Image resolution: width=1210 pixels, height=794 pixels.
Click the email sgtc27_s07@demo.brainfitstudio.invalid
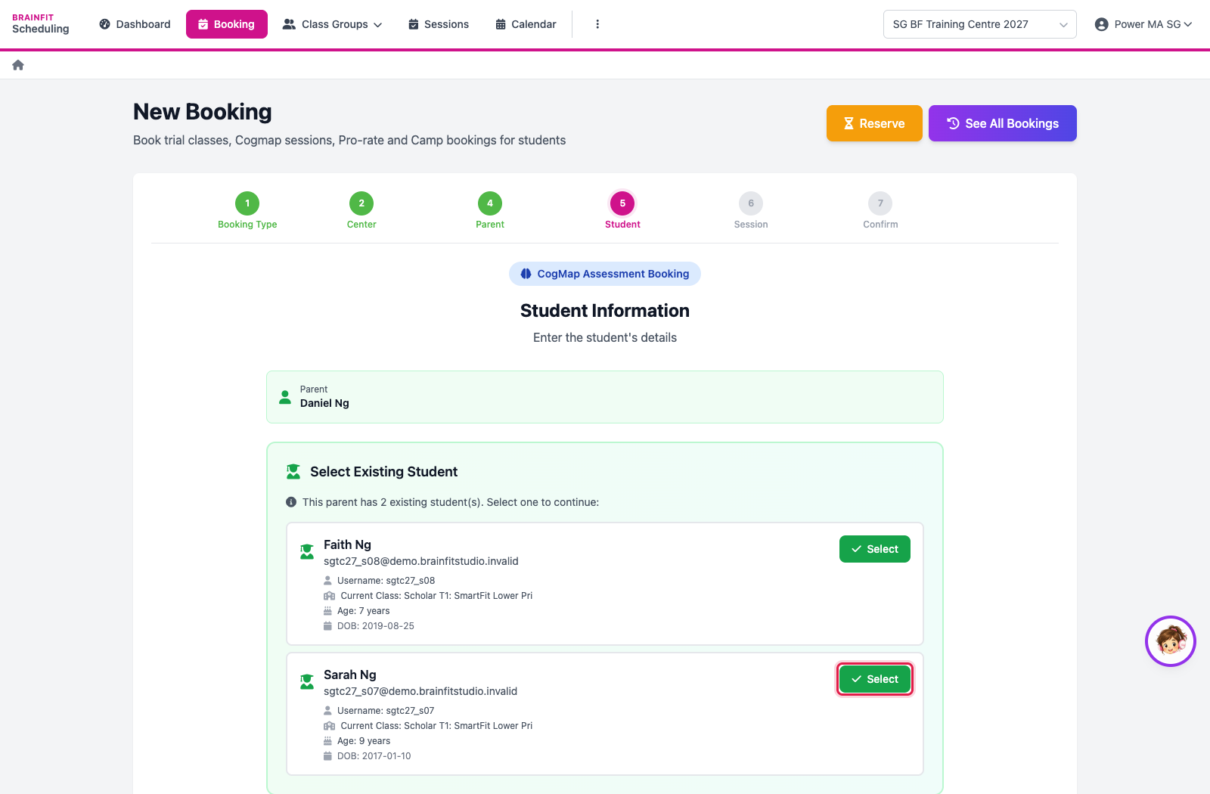[420, 691]
